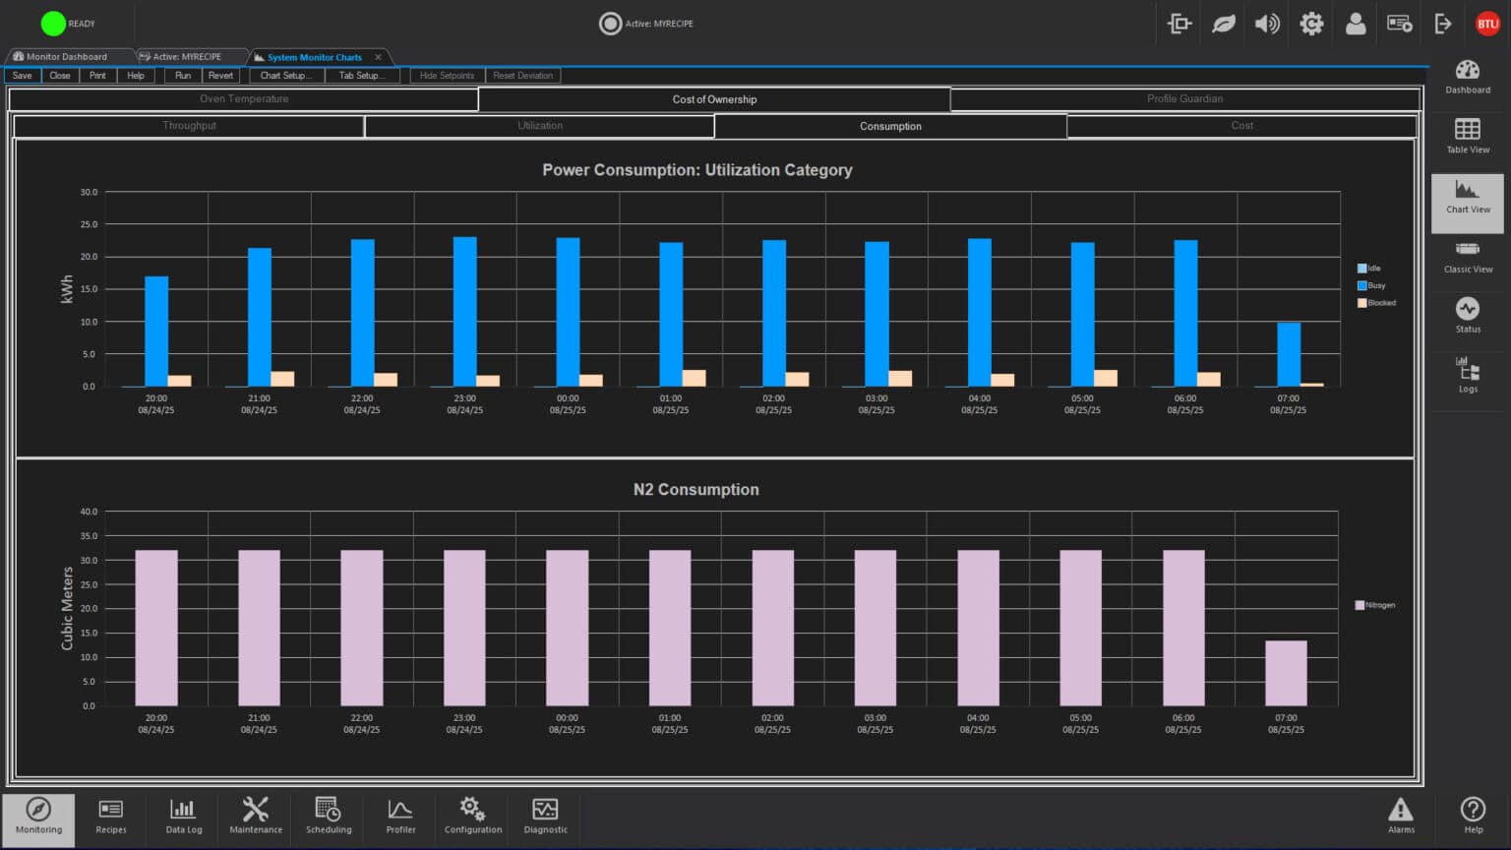Viewport: 1511px width, 850px height.
Task: Open Logs from the sidebar
Action: click(1467, 376)
